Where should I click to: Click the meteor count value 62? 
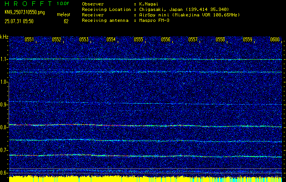tap(66, 21)
